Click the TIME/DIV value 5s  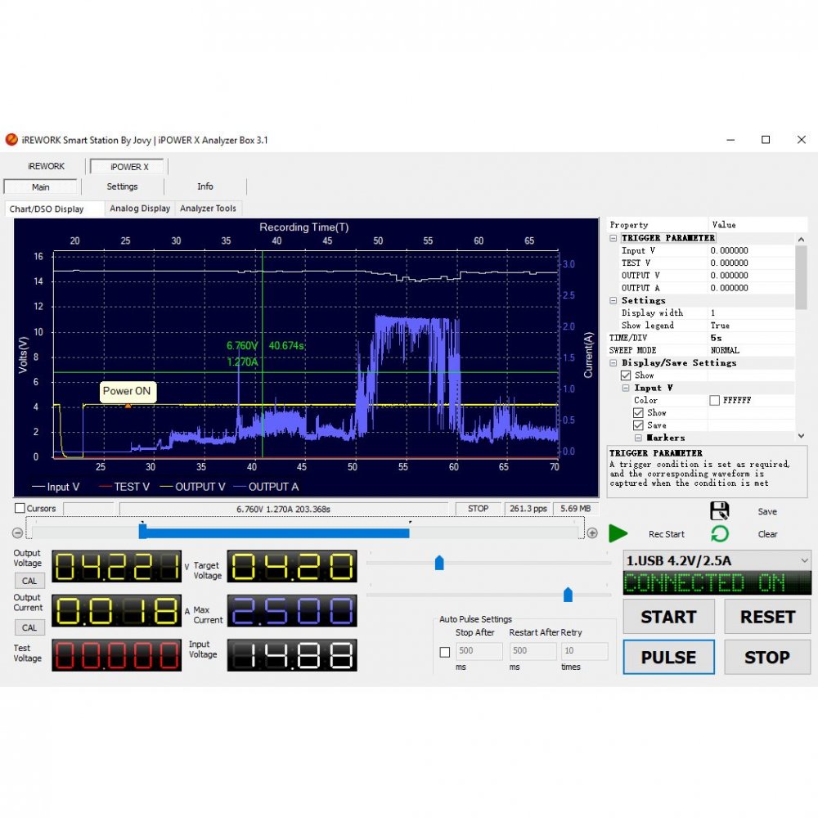pos(717,338)
